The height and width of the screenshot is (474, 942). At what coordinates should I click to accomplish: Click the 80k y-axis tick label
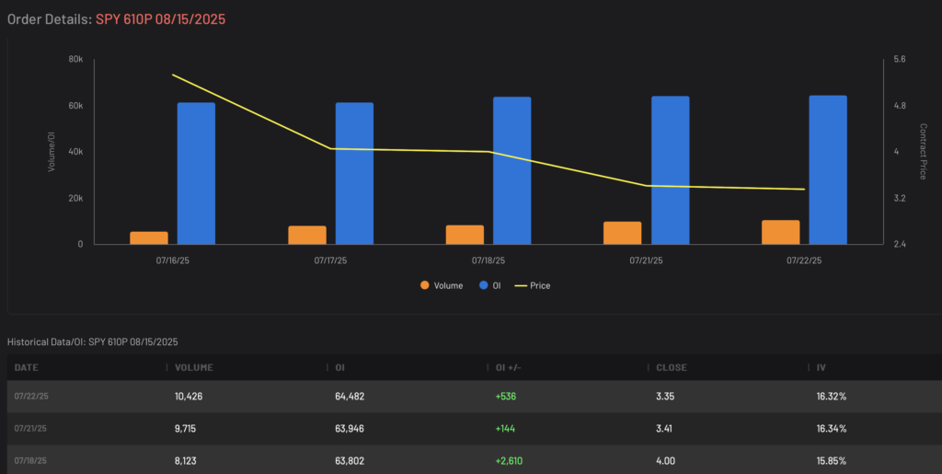pyautogui.click(x=76, y=60)
